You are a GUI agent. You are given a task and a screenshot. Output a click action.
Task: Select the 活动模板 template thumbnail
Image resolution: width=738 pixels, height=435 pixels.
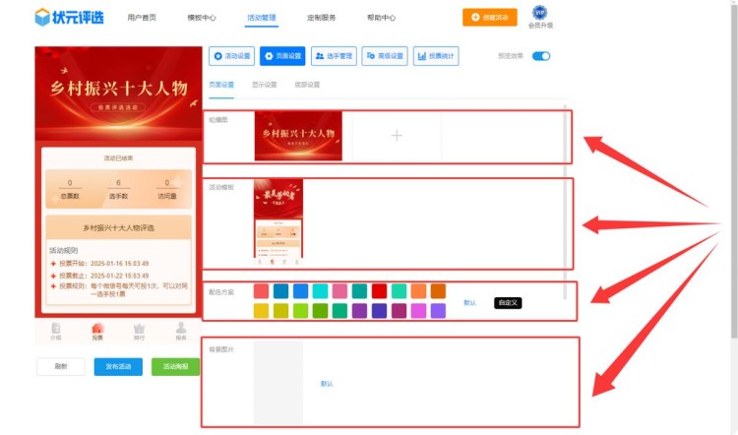(x=278, y=223)
